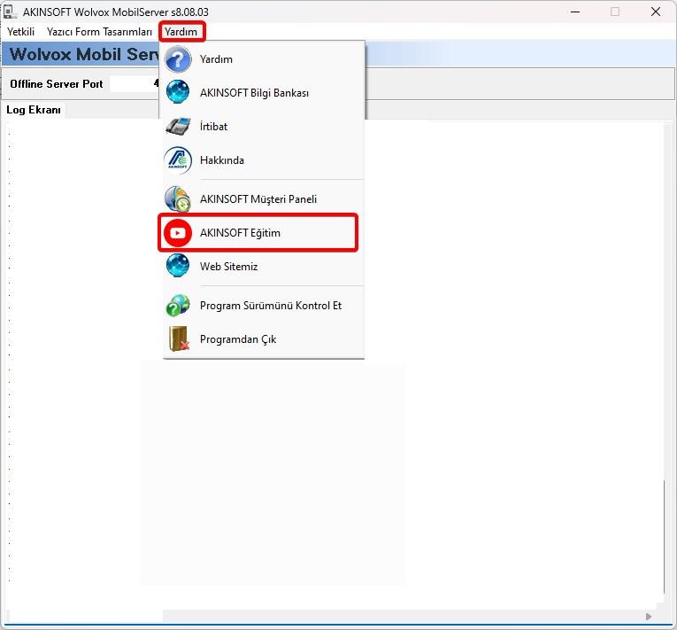The image size is (677, 630).
Task: Open AKINSOFT Müşteri Paneli entry
Action: 264,198
